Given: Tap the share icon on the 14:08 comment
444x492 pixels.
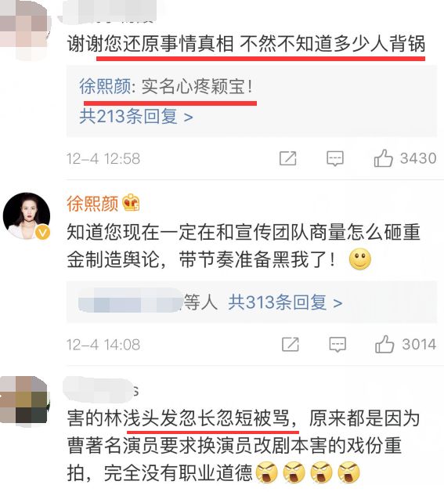Looking at the screenshot, I should [290, 344].
